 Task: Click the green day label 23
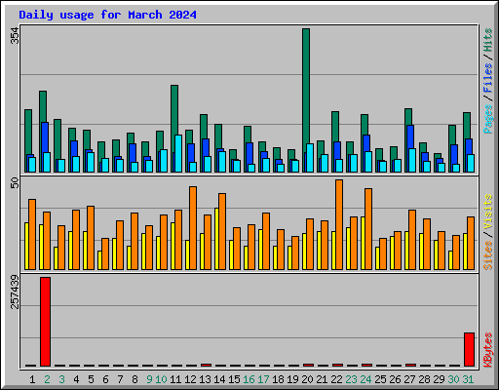click(351, 379)
